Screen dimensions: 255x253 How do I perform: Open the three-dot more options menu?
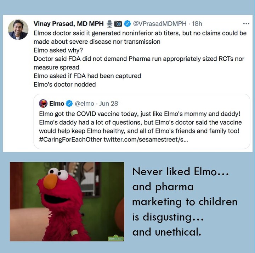[246, 24]
